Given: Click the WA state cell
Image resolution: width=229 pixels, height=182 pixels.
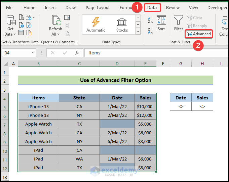Looking at the screenshot, I should (79, 159).
